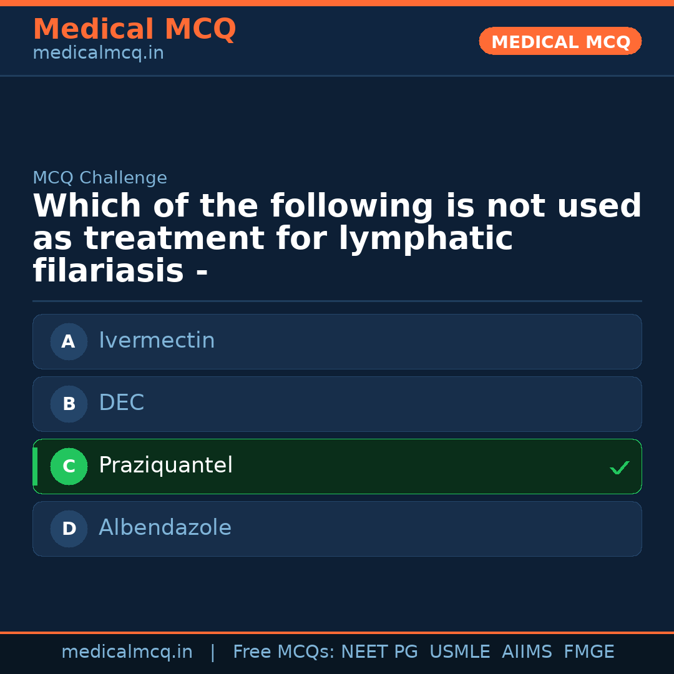
Task: Click the AIIMS label in the footer
Action: [527, 651]
